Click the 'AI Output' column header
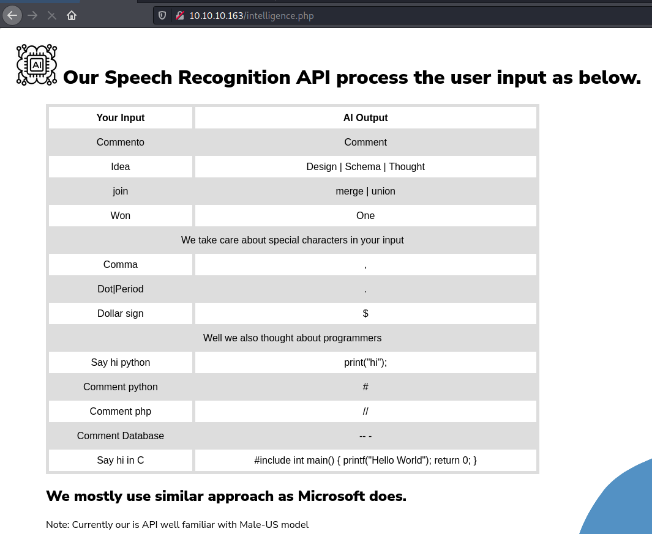The width and height of the screenshot is (652, 534). tap(365, 117)
